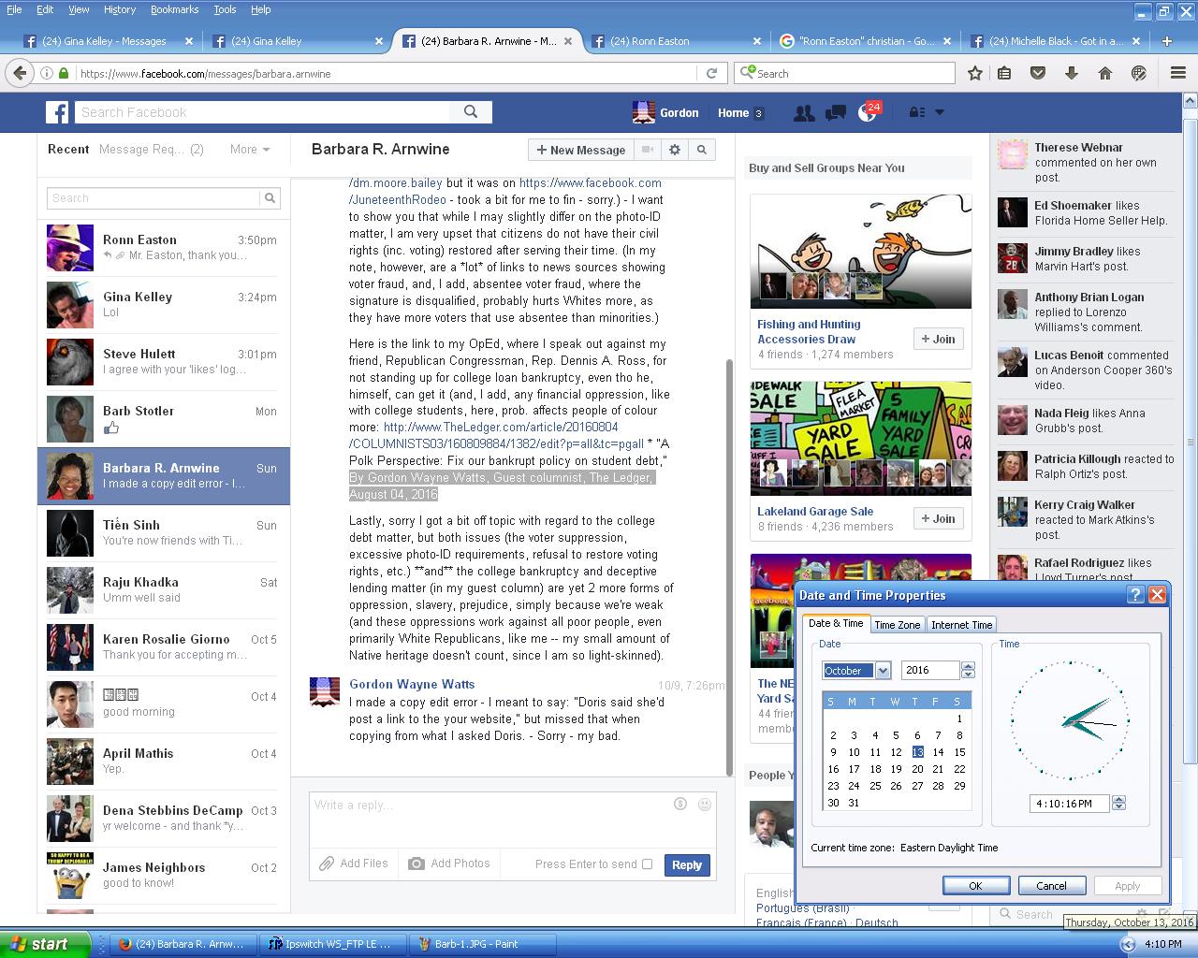Viewport: 1198px width, 958px height.
Task: Search within conversation using magnifier icon
Action: pyautogui.click(x=701, y=150)
